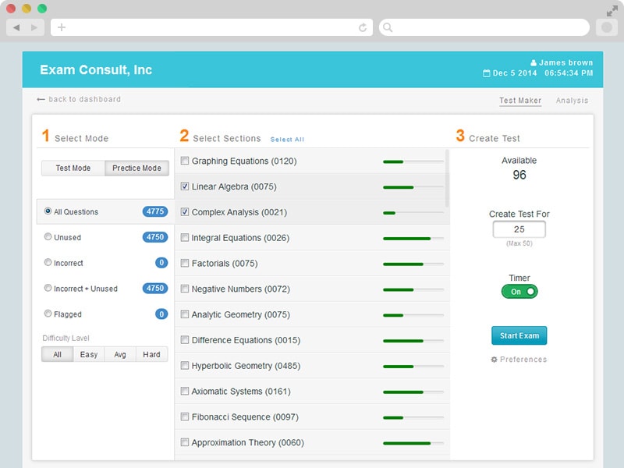Open the Analysis tab

(x=572, y=101)
